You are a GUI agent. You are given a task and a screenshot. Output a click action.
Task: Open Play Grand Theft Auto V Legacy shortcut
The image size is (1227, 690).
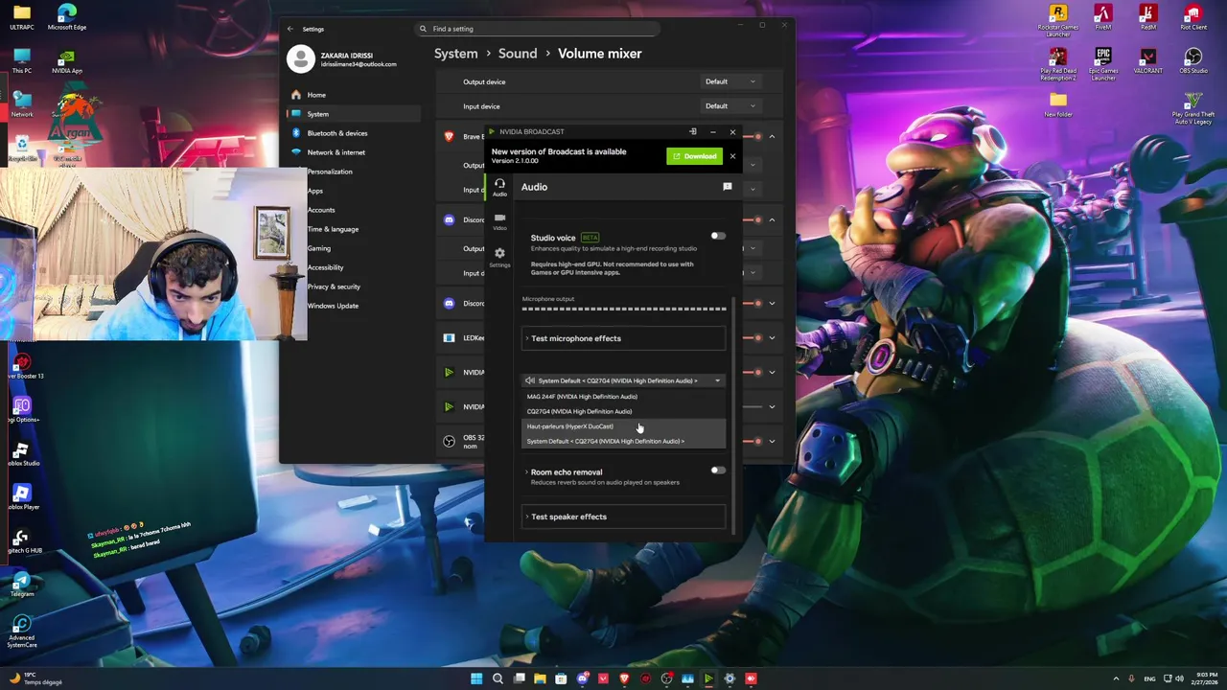(x=1193, y=108)
